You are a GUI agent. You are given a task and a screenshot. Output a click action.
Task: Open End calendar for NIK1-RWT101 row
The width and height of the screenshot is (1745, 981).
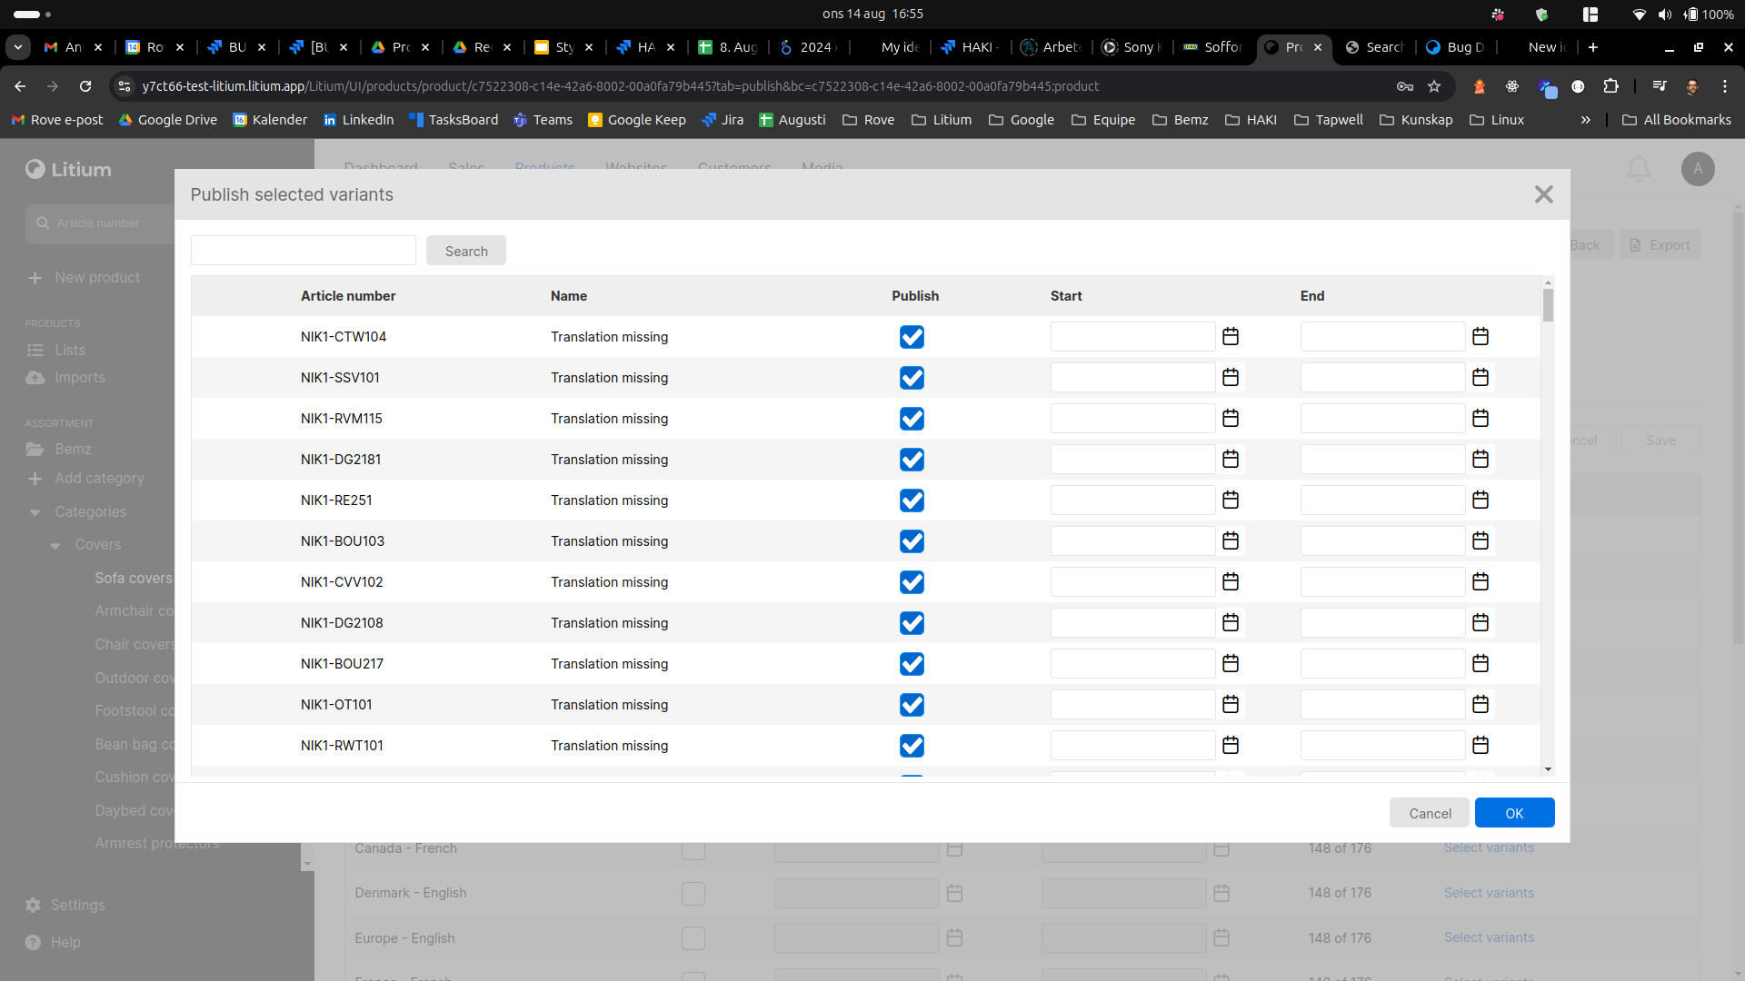[x=1481, y=746]
